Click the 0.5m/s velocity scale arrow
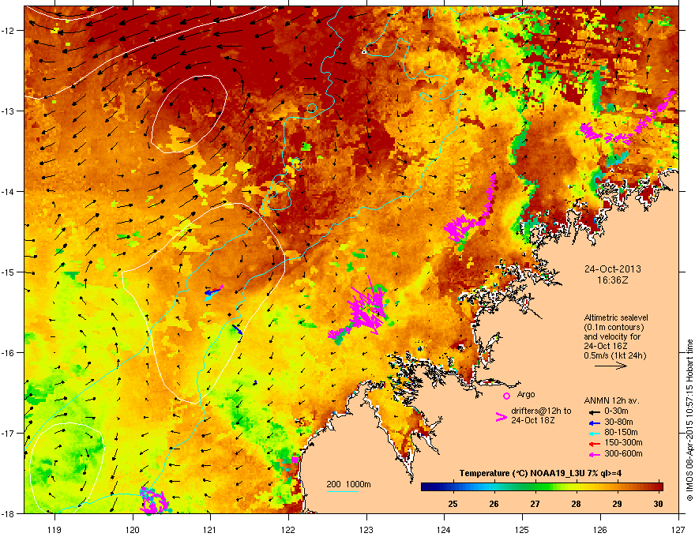Viewport: 695px width, 537px height. point(610,366)
